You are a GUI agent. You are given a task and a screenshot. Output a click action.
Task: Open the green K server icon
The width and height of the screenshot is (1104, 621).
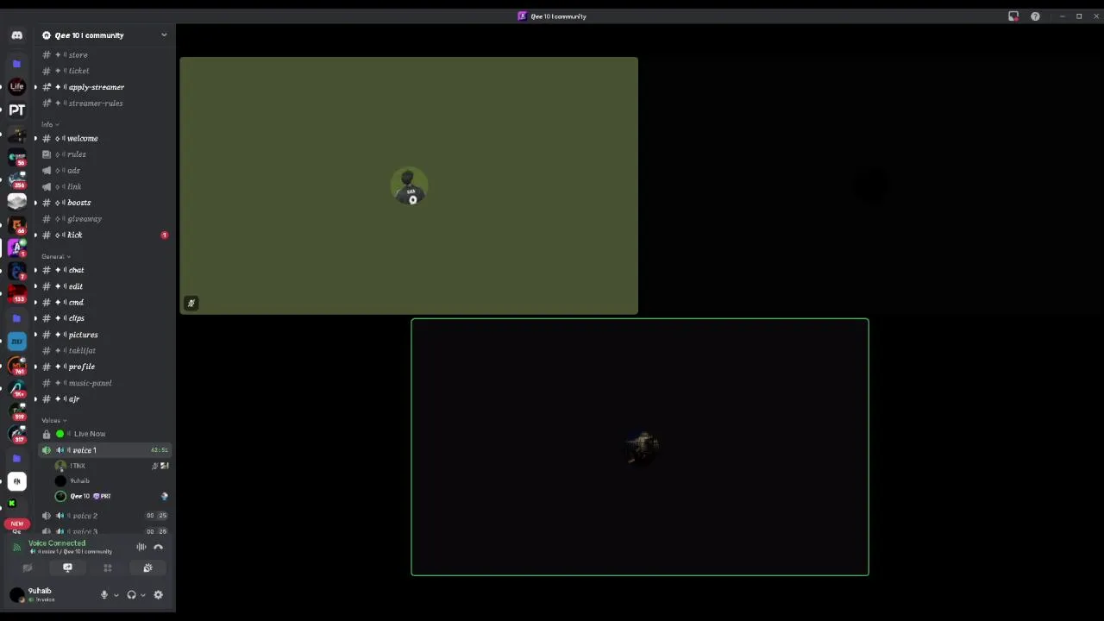click(12, 504)
